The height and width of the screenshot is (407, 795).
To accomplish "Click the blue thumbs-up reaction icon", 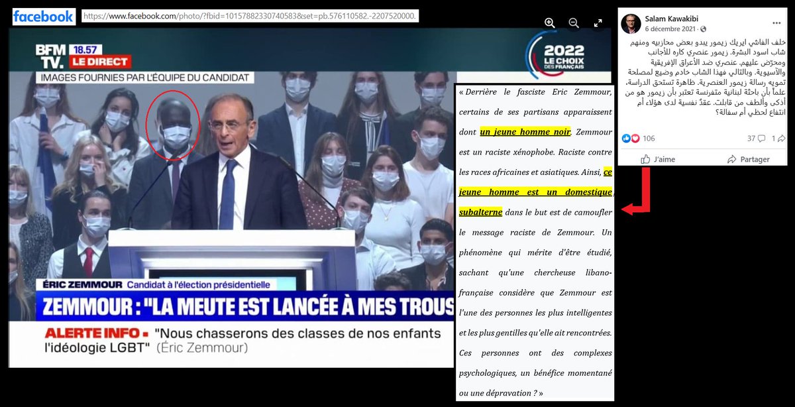I will coord(625,138).
